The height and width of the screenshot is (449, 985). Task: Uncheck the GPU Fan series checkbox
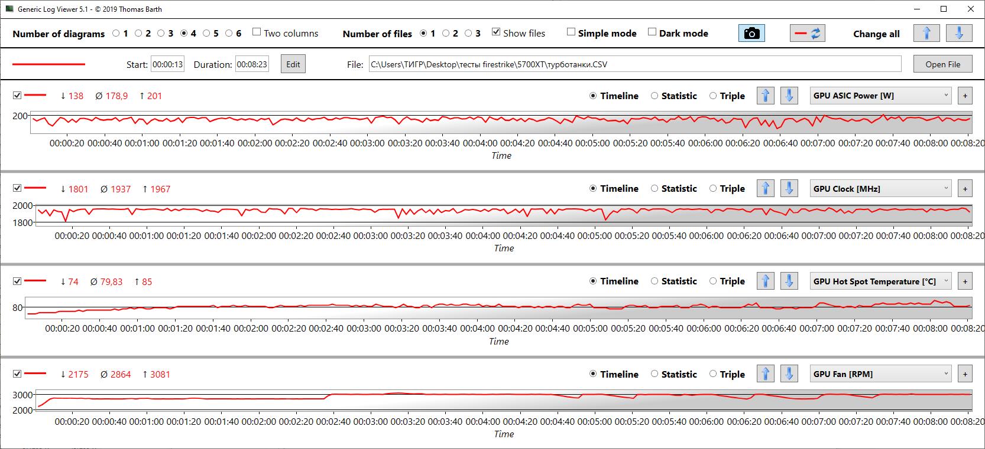17,373
